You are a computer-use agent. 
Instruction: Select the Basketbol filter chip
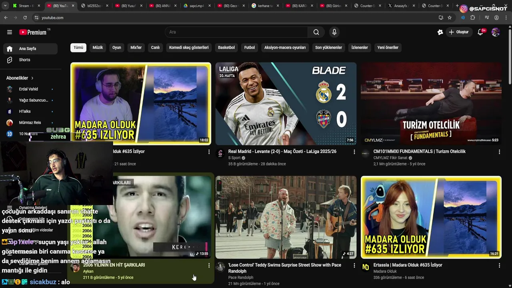pos(226,47)
